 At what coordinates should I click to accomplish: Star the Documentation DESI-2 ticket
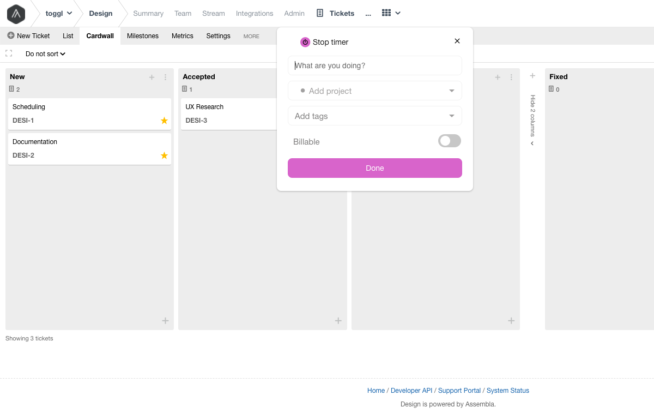pyautogui.click(x=163, y=155)
